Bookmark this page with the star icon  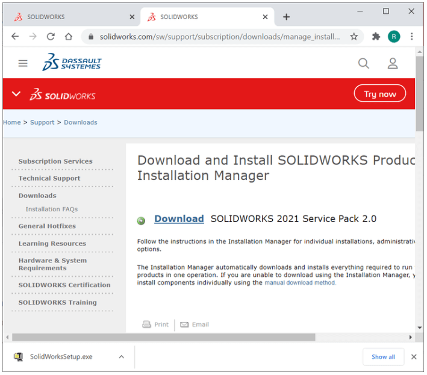click(354, 37)
